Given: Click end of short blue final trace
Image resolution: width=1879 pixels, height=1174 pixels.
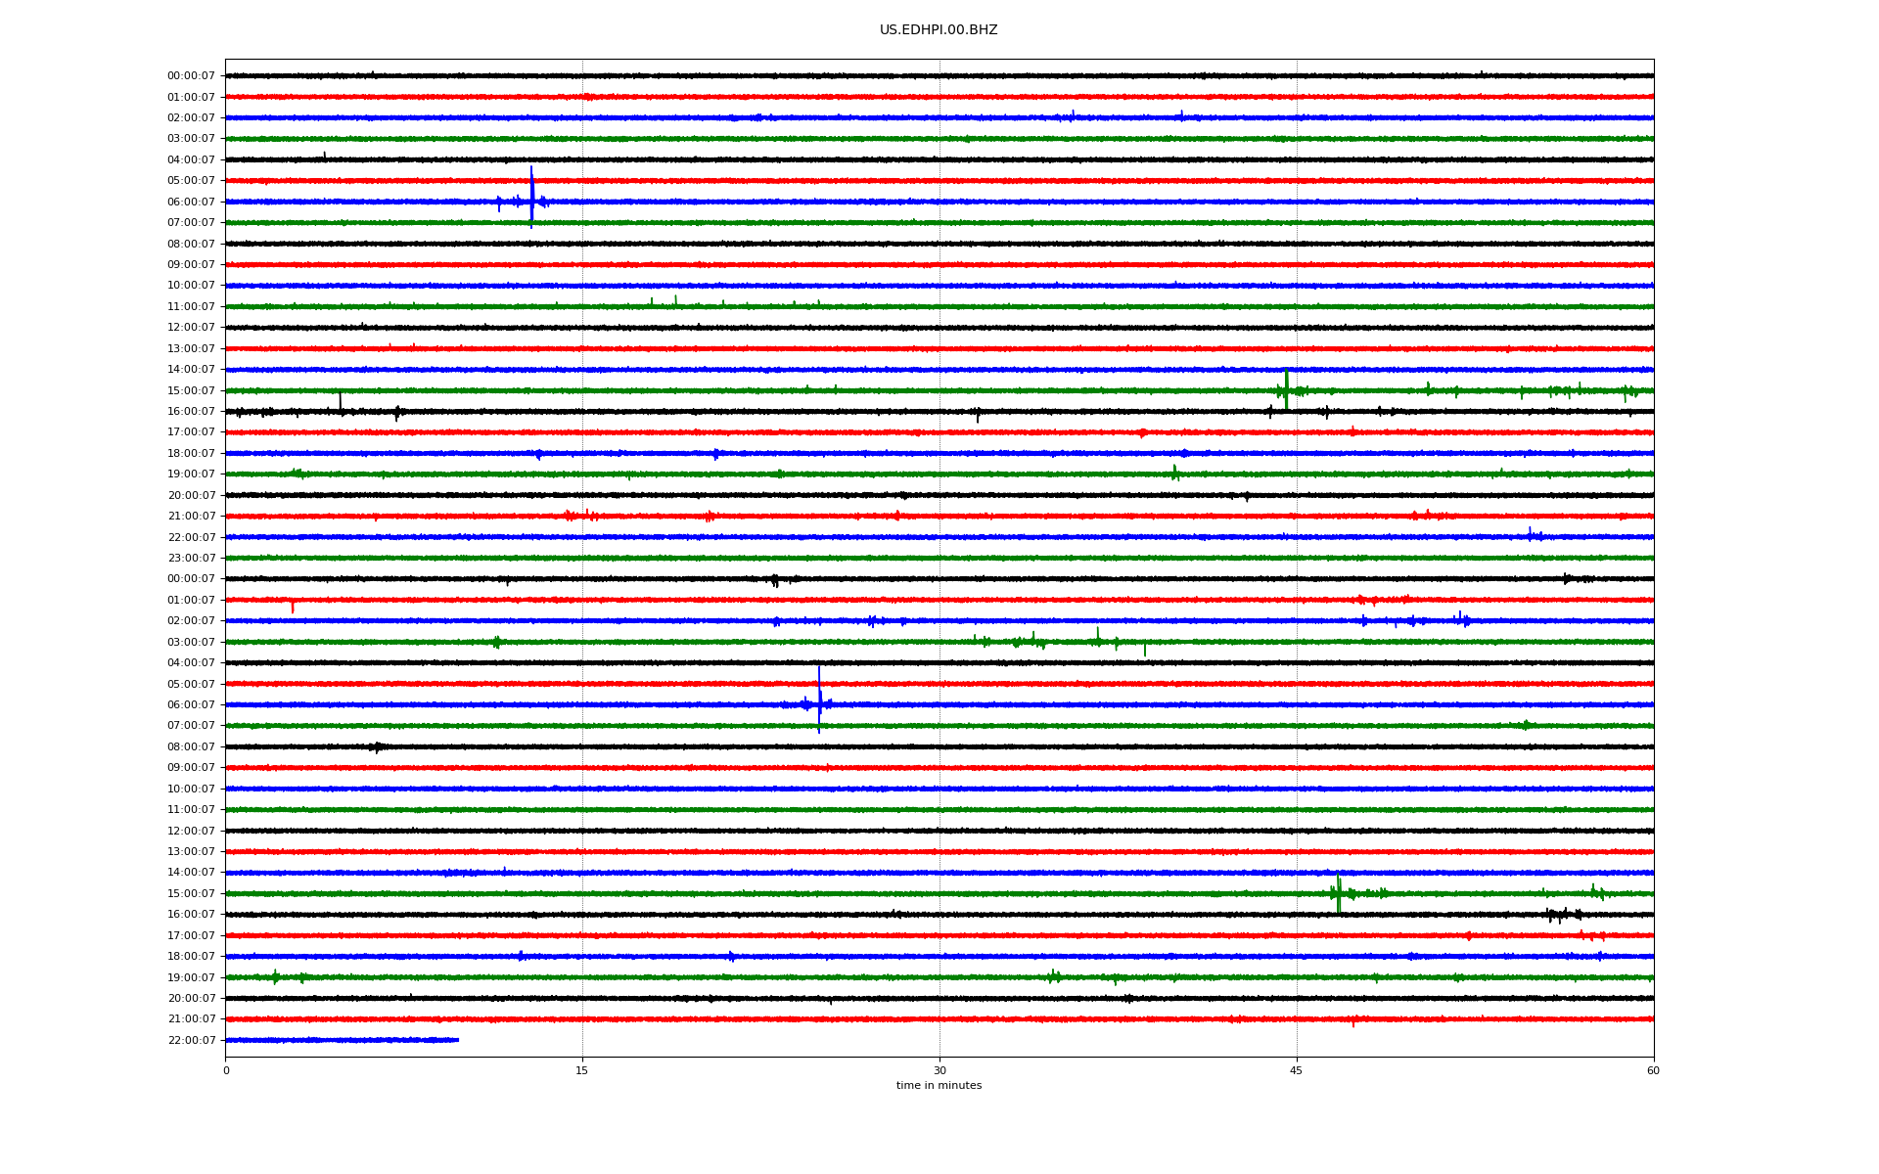Looking at the screenshot, I should point(457,1040).
